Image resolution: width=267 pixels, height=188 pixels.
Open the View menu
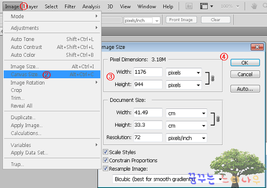(x=125, y=6)
